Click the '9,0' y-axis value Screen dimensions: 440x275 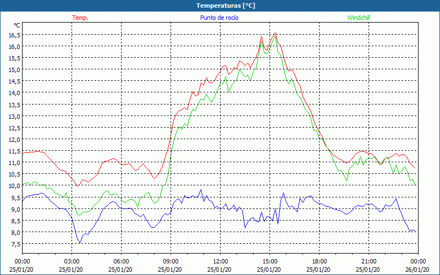[x=16, y=210]
